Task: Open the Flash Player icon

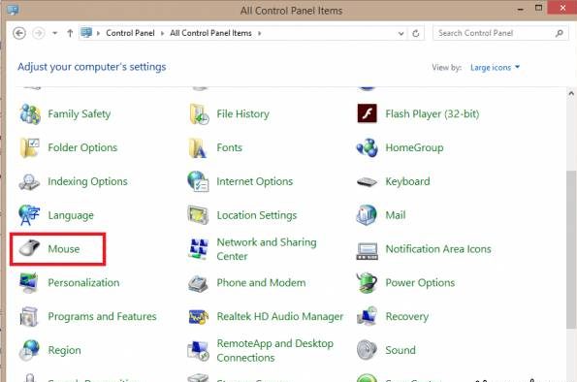Action: tap(367, 113)
